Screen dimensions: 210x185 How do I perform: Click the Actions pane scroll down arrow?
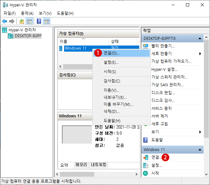206,174
